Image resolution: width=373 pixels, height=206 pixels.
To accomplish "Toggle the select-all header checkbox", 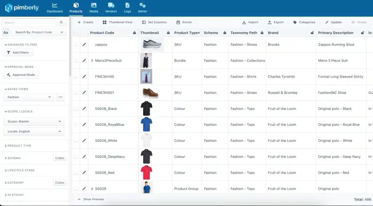I will 76,33.
